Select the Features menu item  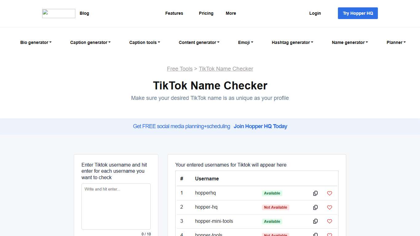click(x=174, y=13)
